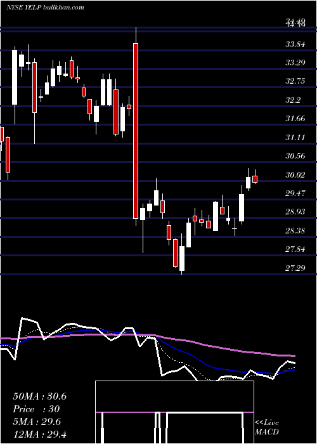This screenshot has height=444, width=317.
Task: Click the NYSE YELP bullkhan.com header text
Action: point(45,8)
